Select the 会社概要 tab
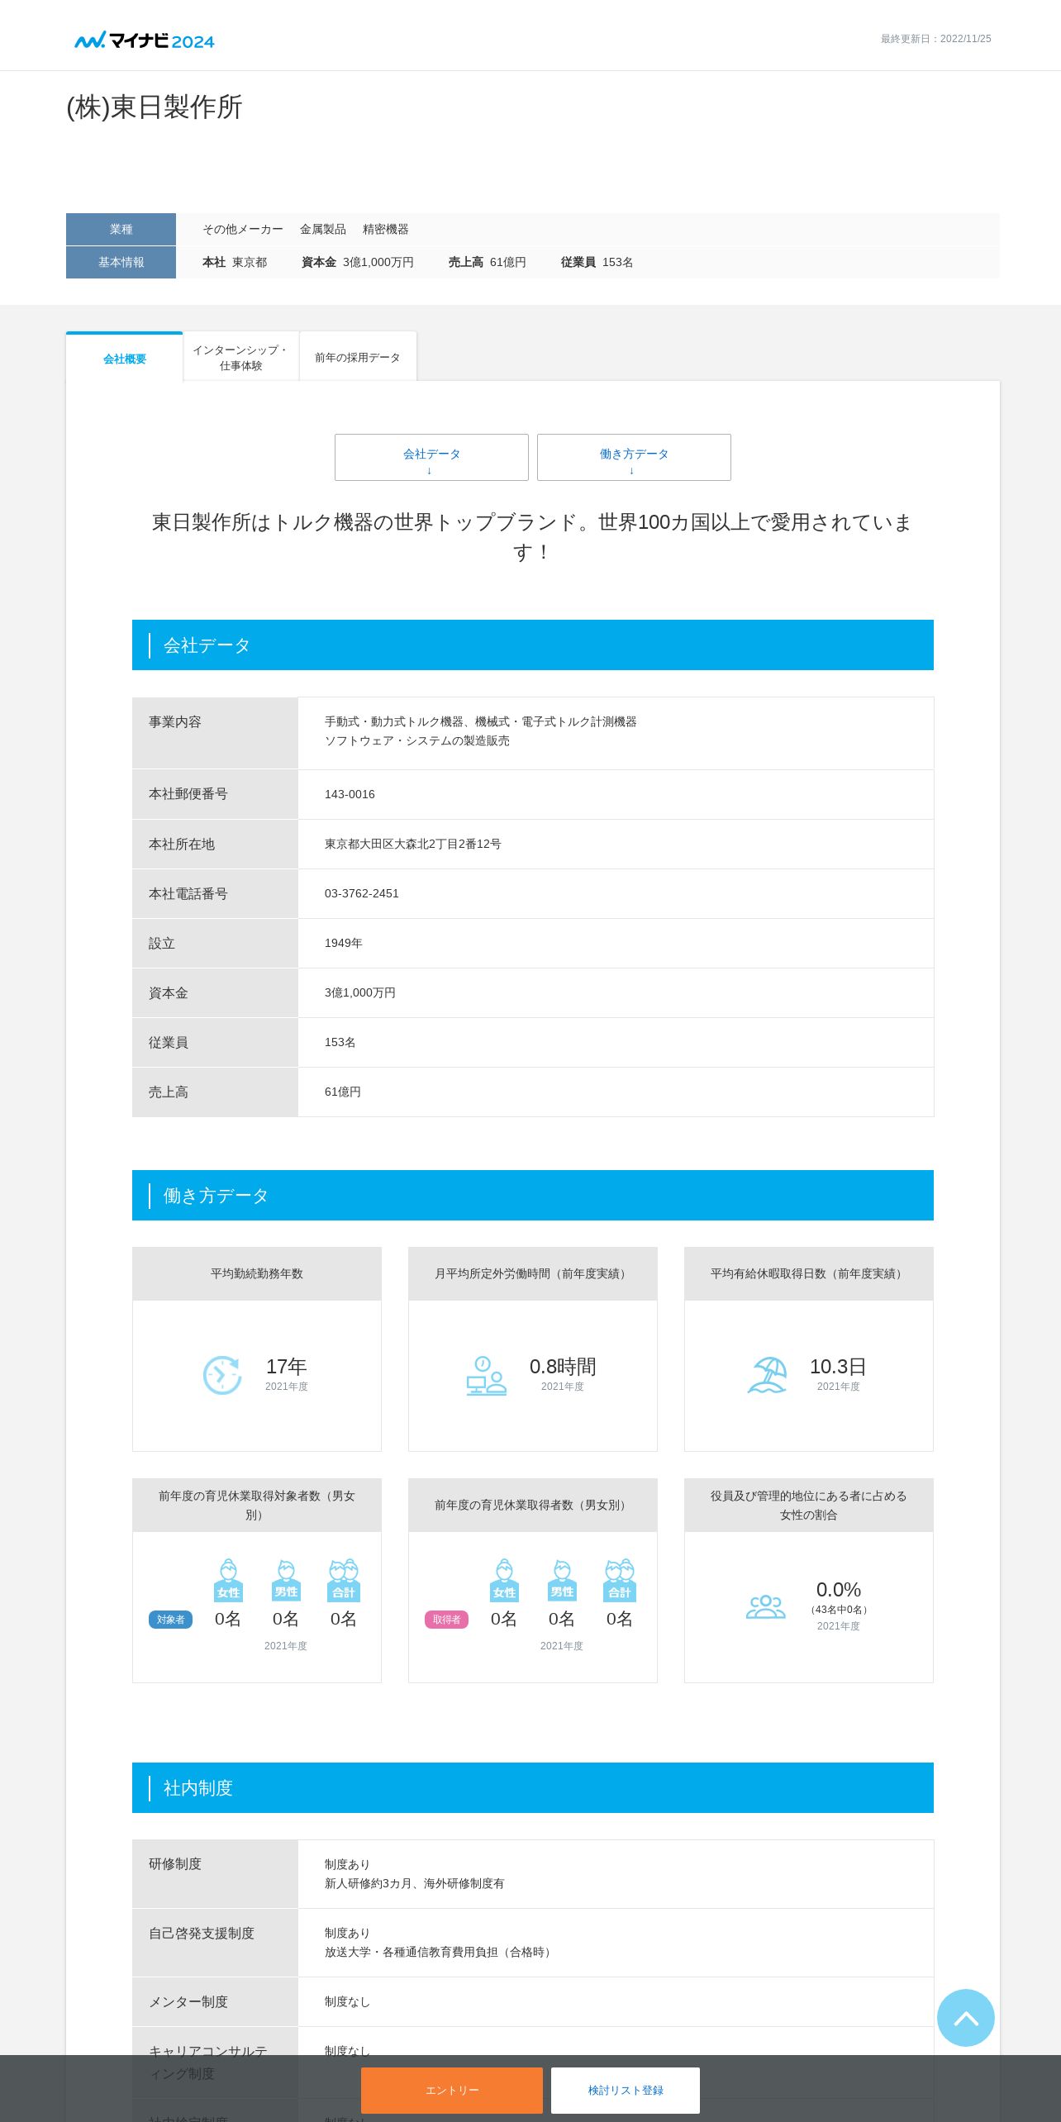This screenshot has height=2122, width=1061. pos(125,358)
